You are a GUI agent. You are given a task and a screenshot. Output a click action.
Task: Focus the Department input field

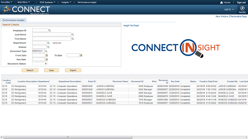[x=40, y=43]
